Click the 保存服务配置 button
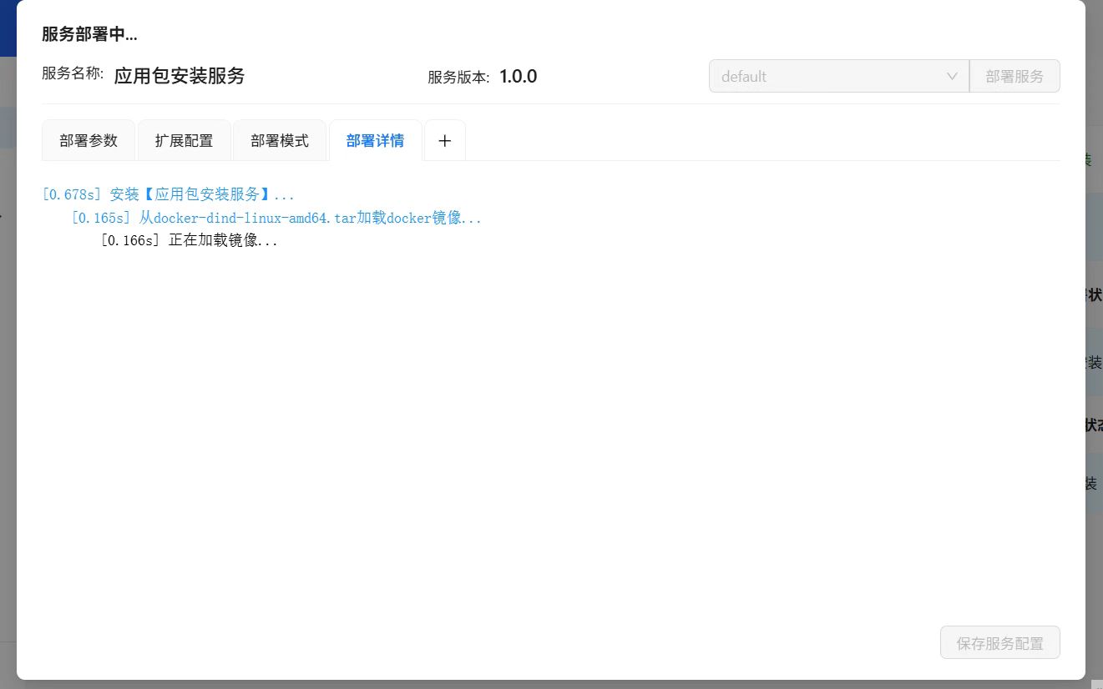This screenshot has width=1103, height=689. pos(1000,643)
